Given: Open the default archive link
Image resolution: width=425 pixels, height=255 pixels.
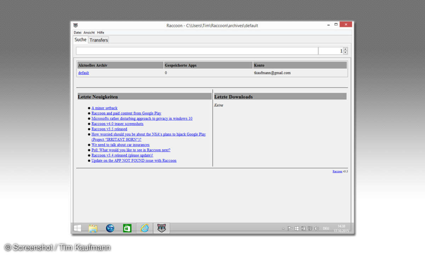Looking at the screenshot, I should pyautogui.click(x=84, y=73).
